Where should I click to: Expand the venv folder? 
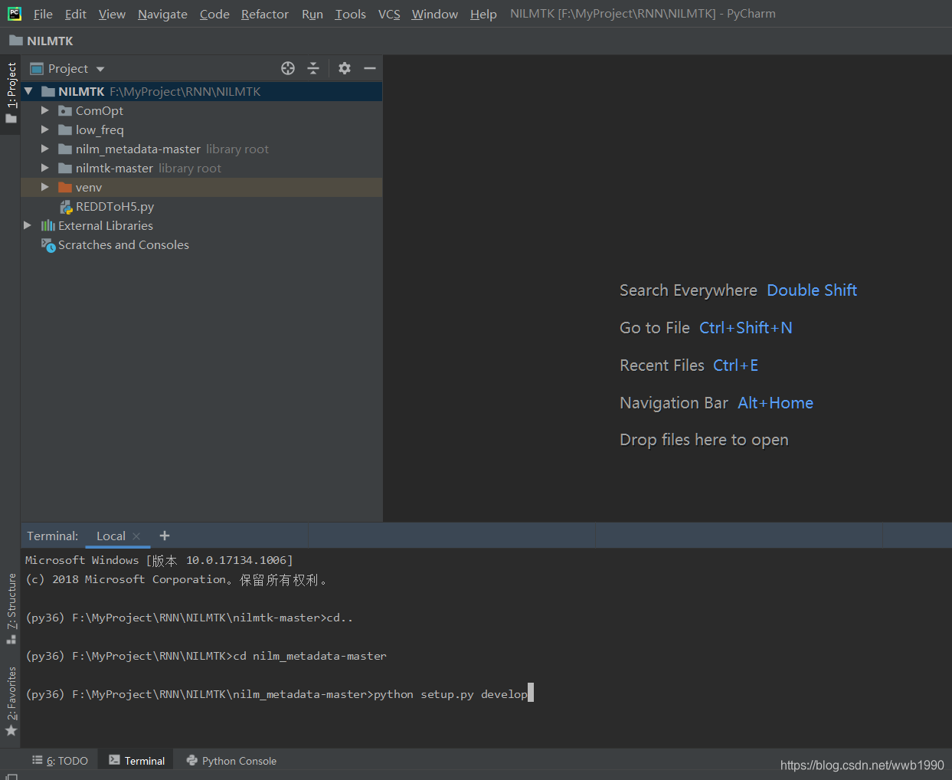coord(44,187)
